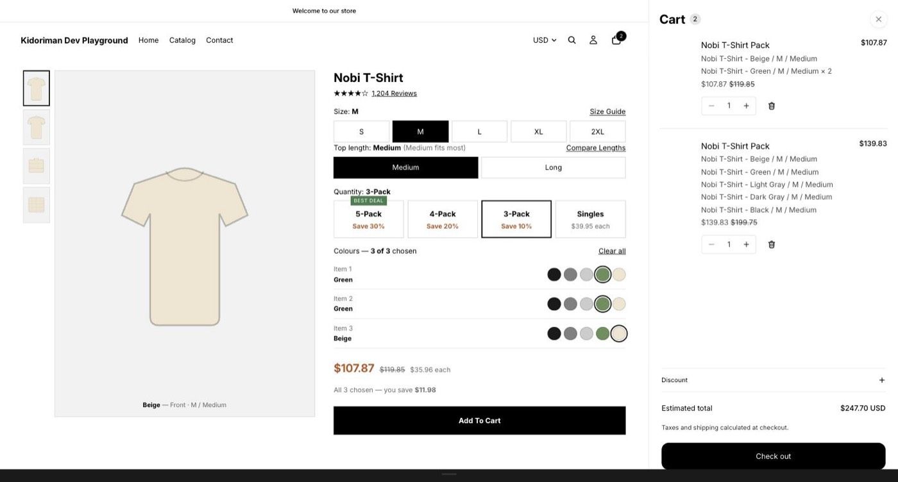Remove the $139.83 T-Shirt Pack with trash icon
The width and height of the screenshot is (898, 482).
pos(772,244)
